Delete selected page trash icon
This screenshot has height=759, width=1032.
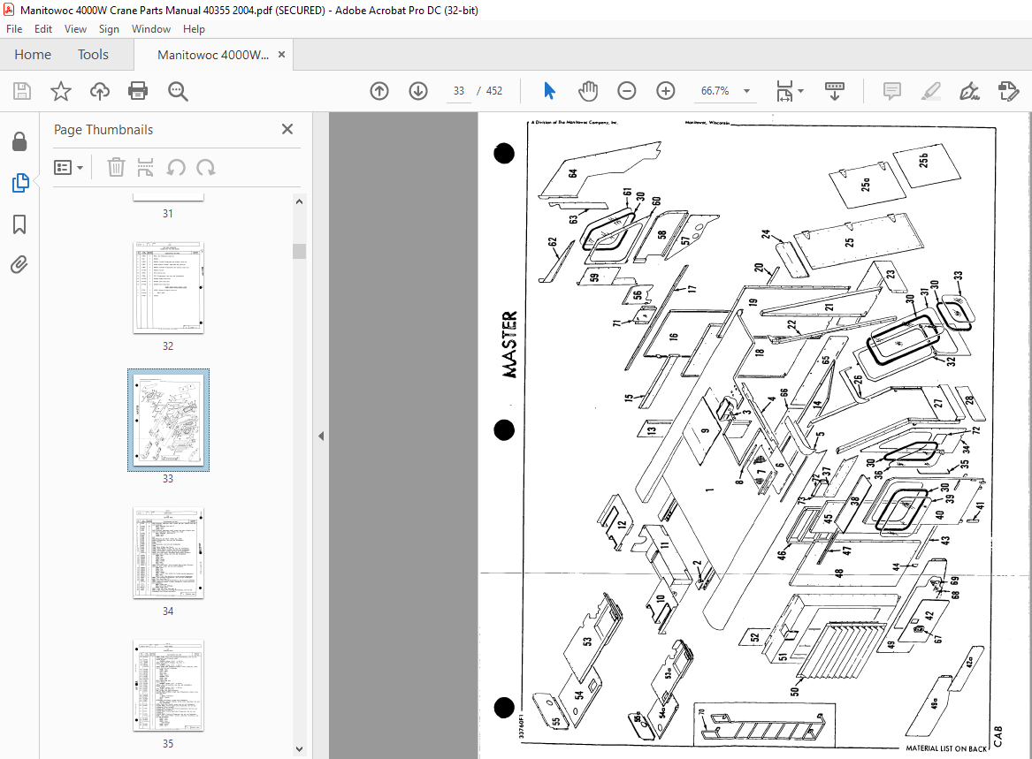pos(116,167)
